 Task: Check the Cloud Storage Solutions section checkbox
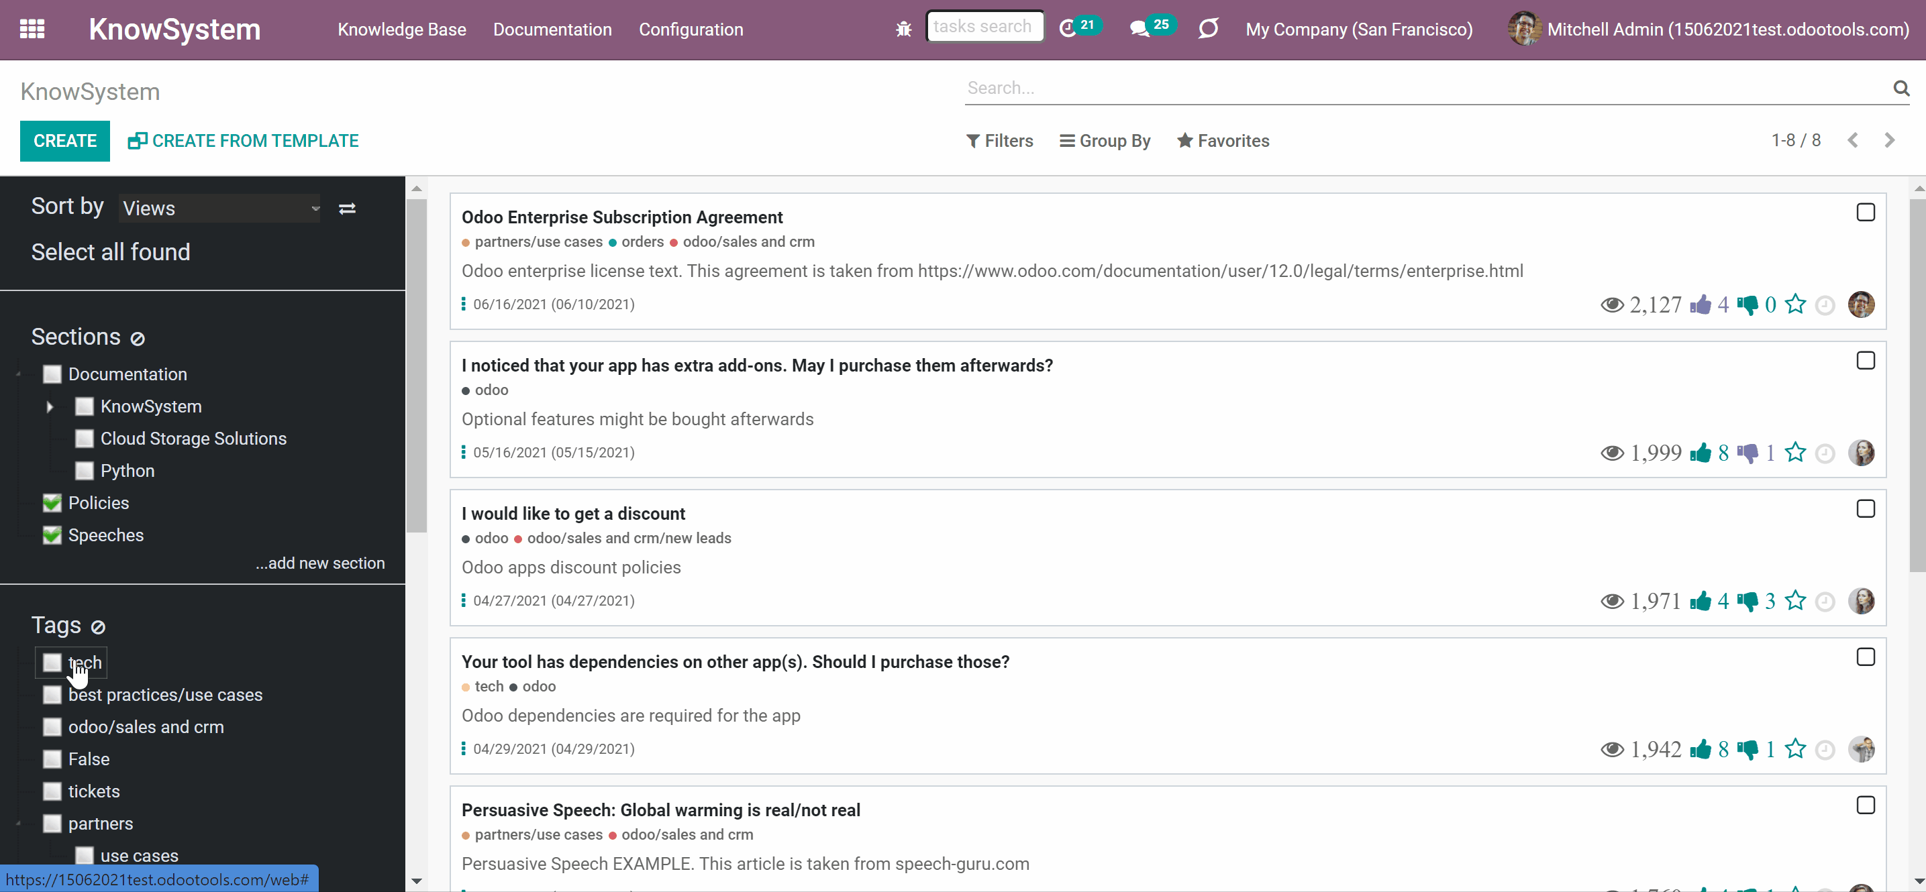[84, 439]
